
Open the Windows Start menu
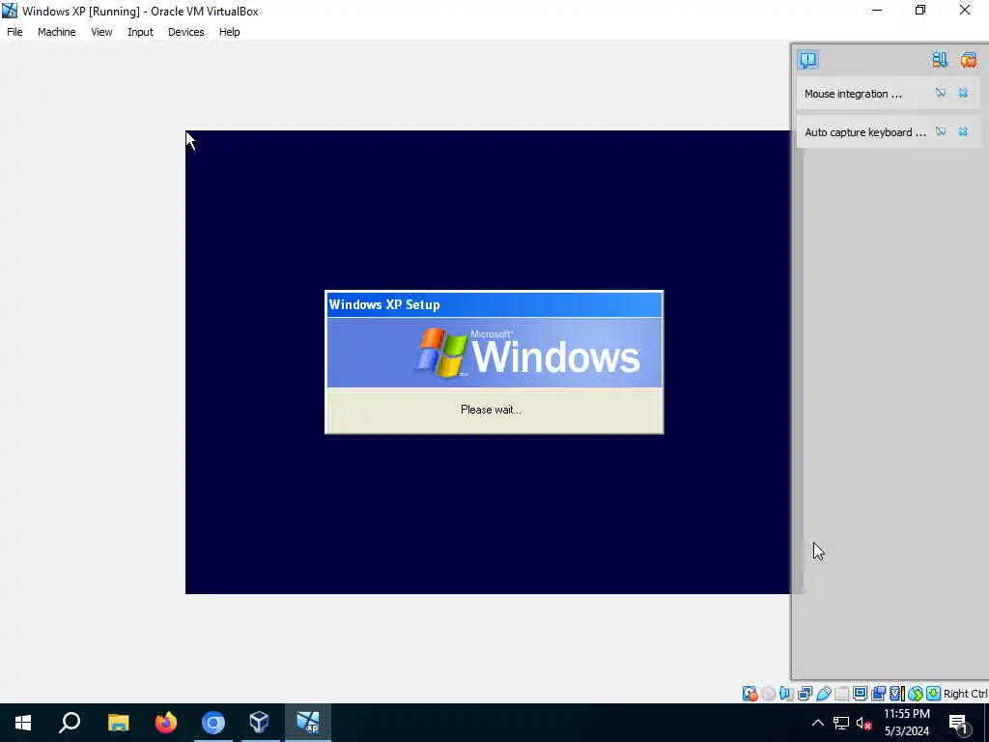23,723
